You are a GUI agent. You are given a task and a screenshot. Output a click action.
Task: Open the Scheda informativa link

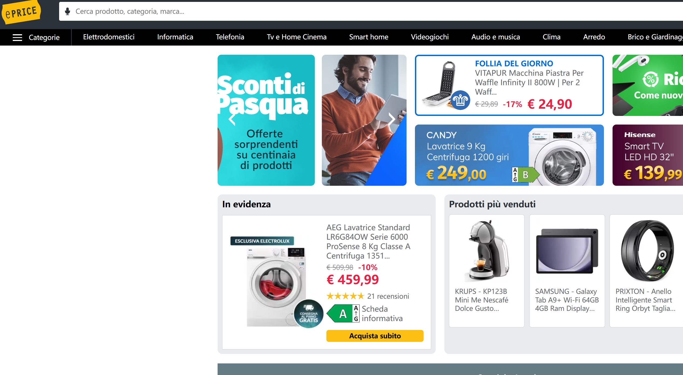coord(382,314)
